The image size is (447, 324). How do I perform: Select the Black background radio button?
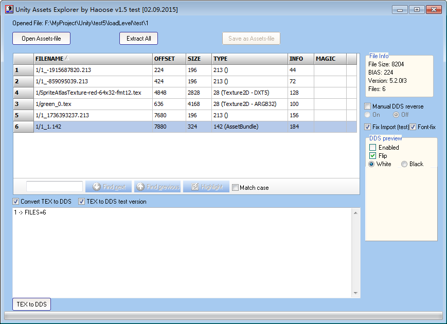[x=404, y=164]
